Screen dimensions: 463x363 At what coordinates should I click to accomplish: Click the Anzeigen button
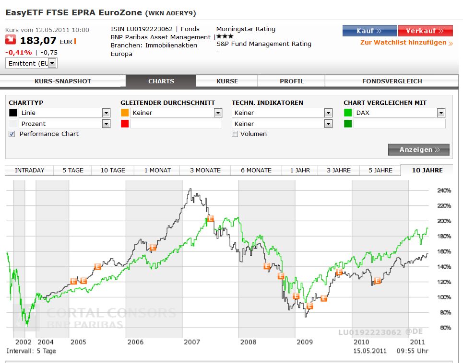(419, 150)
